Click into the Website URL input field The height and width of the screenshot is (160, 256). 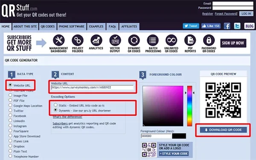(x=93, y=87)
